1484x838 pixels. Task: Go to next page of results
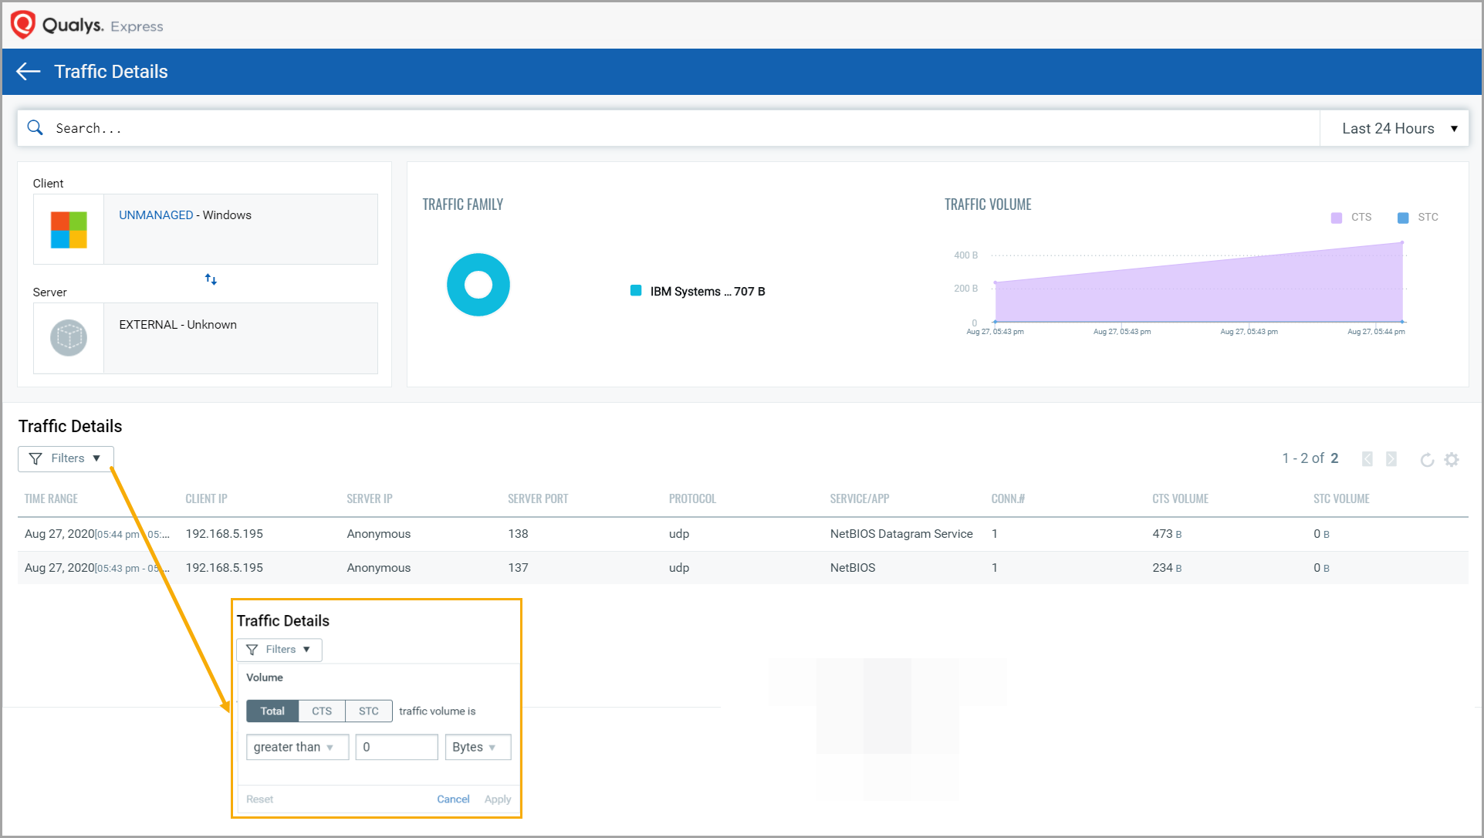[x=1391, y=459]
